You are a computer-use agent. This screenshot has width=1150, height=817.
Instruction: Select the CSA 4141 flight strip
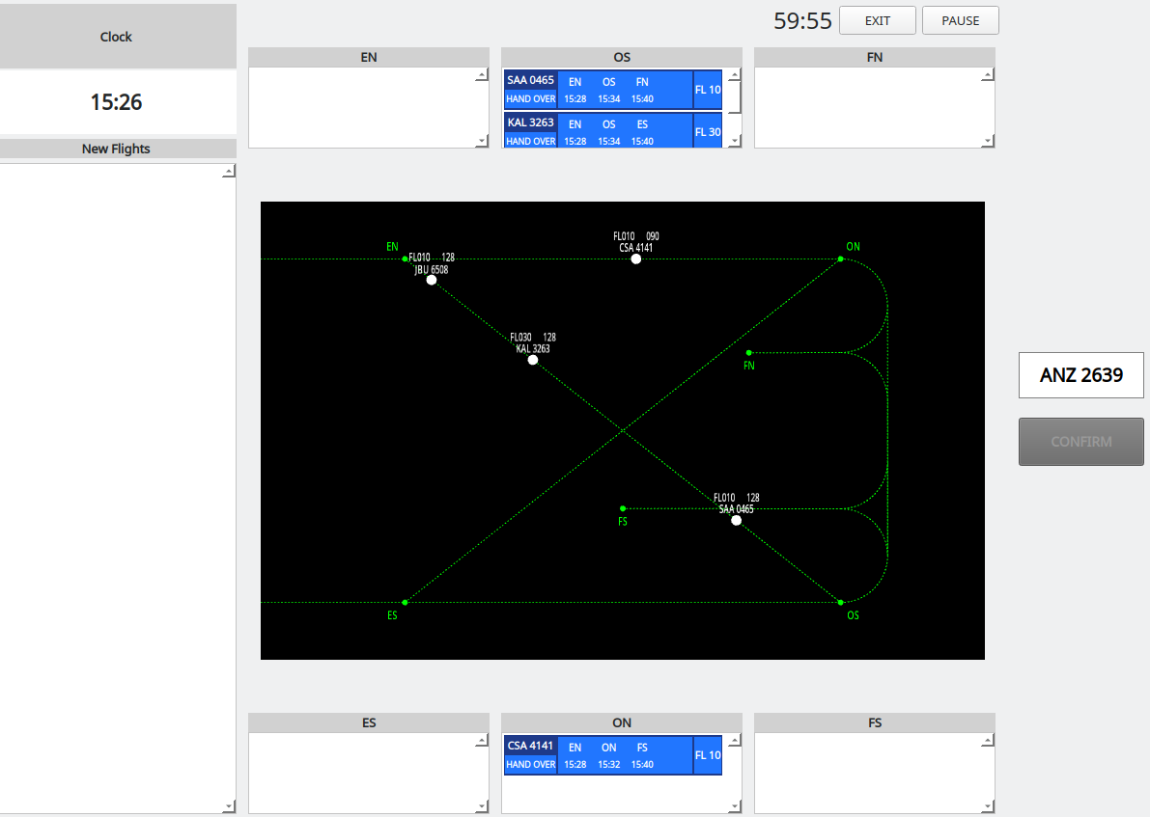(612, 754)
